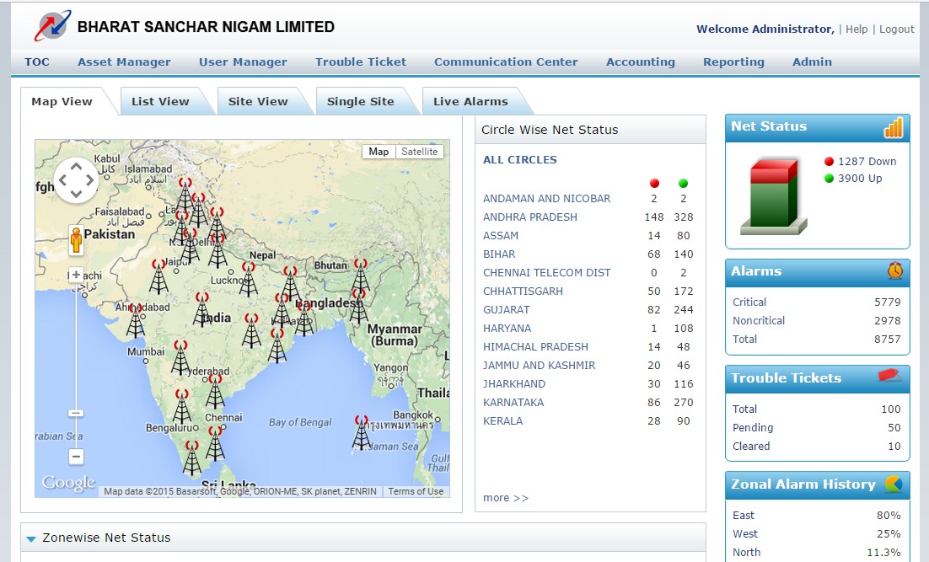Switch the map to Satellite view
Screen dimensions: 929x562
pos(419,151)
